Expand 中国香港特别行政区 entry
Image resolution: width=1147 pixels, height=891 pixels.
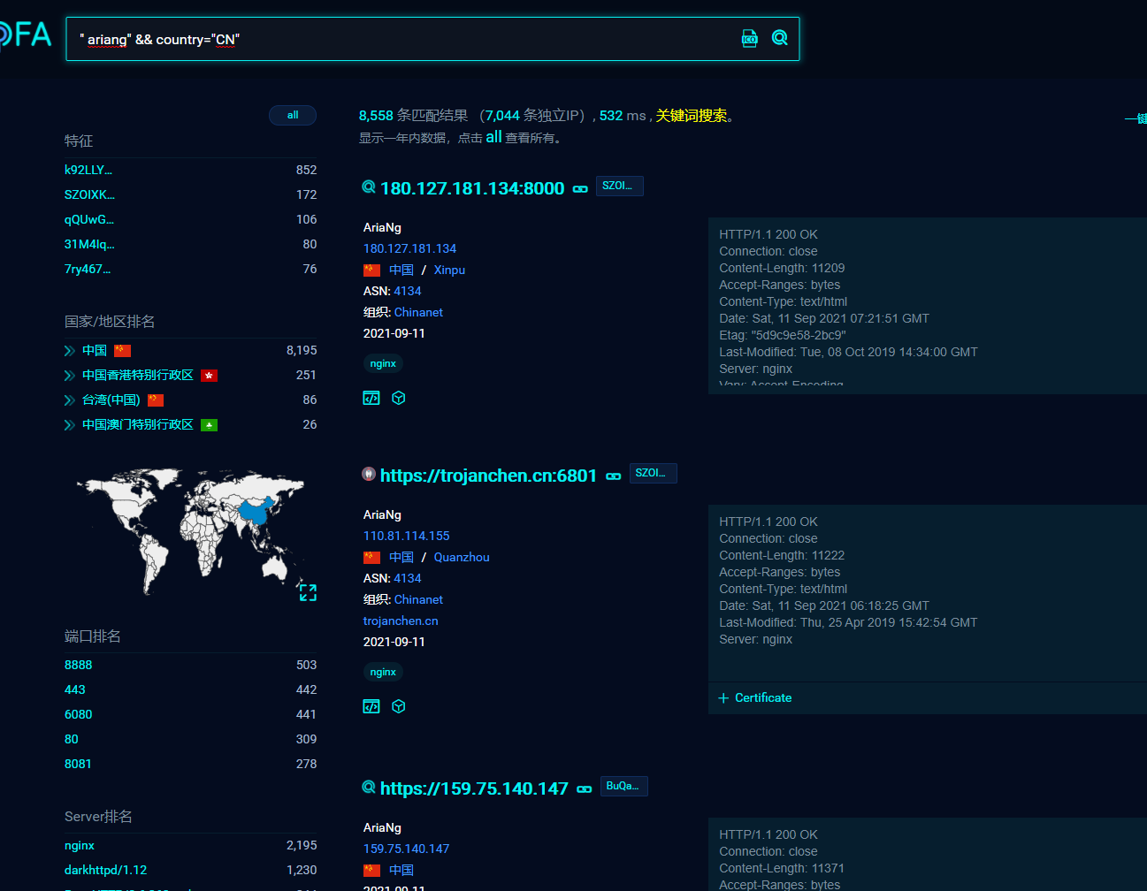pos(69,376)
